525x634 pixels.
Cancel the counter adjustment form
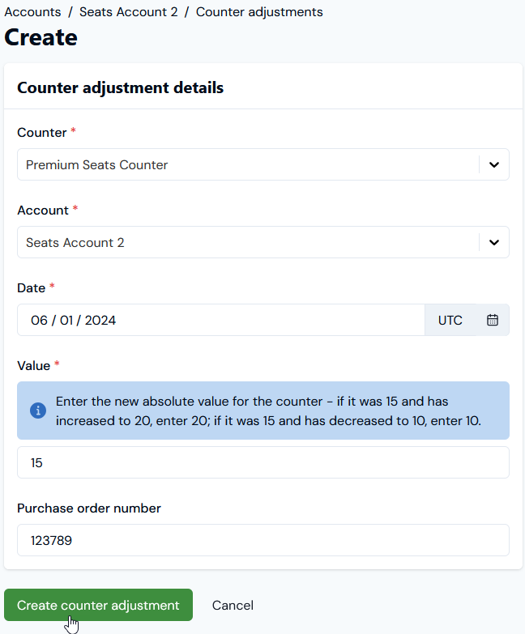tap(233, 606)
